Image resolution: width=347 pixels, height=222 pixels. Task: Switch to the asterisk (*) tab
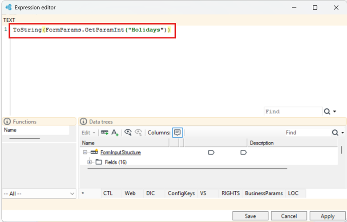pyautogui.click(x=90, y=193)
